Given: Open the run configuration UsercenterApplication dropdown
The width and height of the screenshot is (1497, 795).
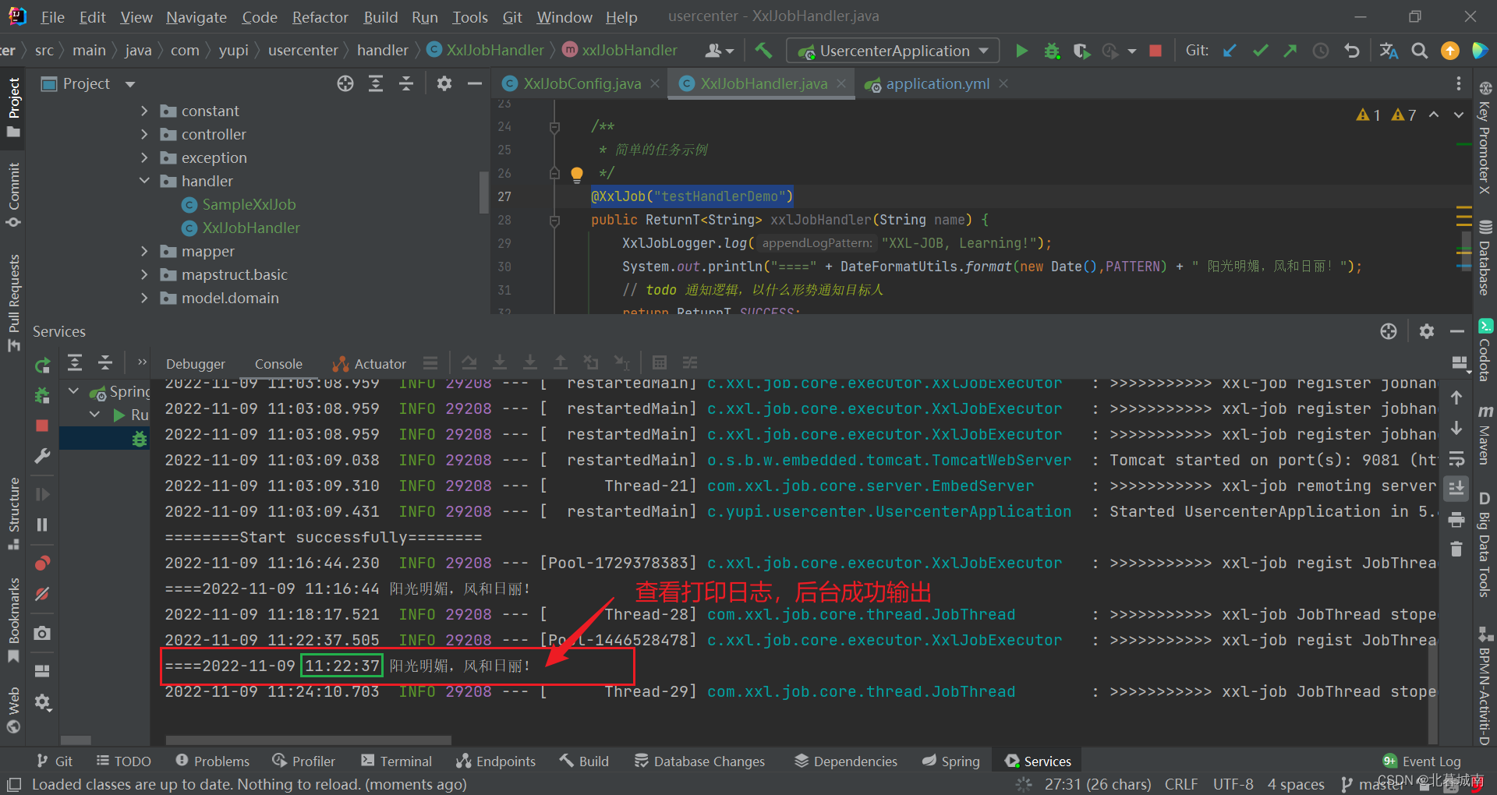Looking at the screenshot, I should (x=892, y=51).
